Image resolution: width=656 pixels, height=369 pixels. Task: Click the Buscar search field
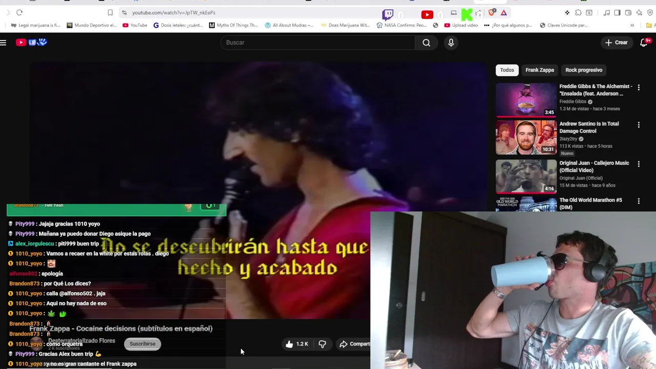point(318,43)
